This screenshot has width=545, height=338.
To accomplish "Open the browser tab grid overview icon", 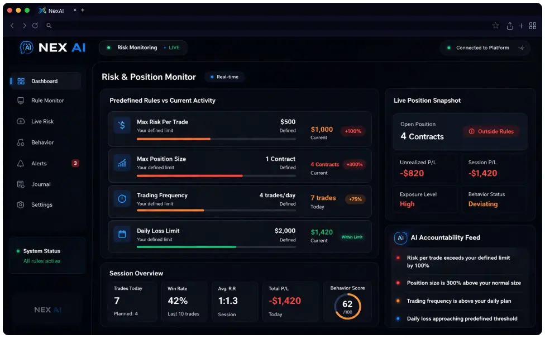I will [533, 26].
